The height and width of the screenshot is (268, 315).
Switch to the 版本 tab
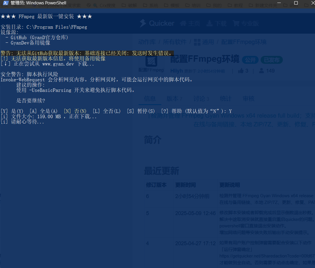[174, 99]
